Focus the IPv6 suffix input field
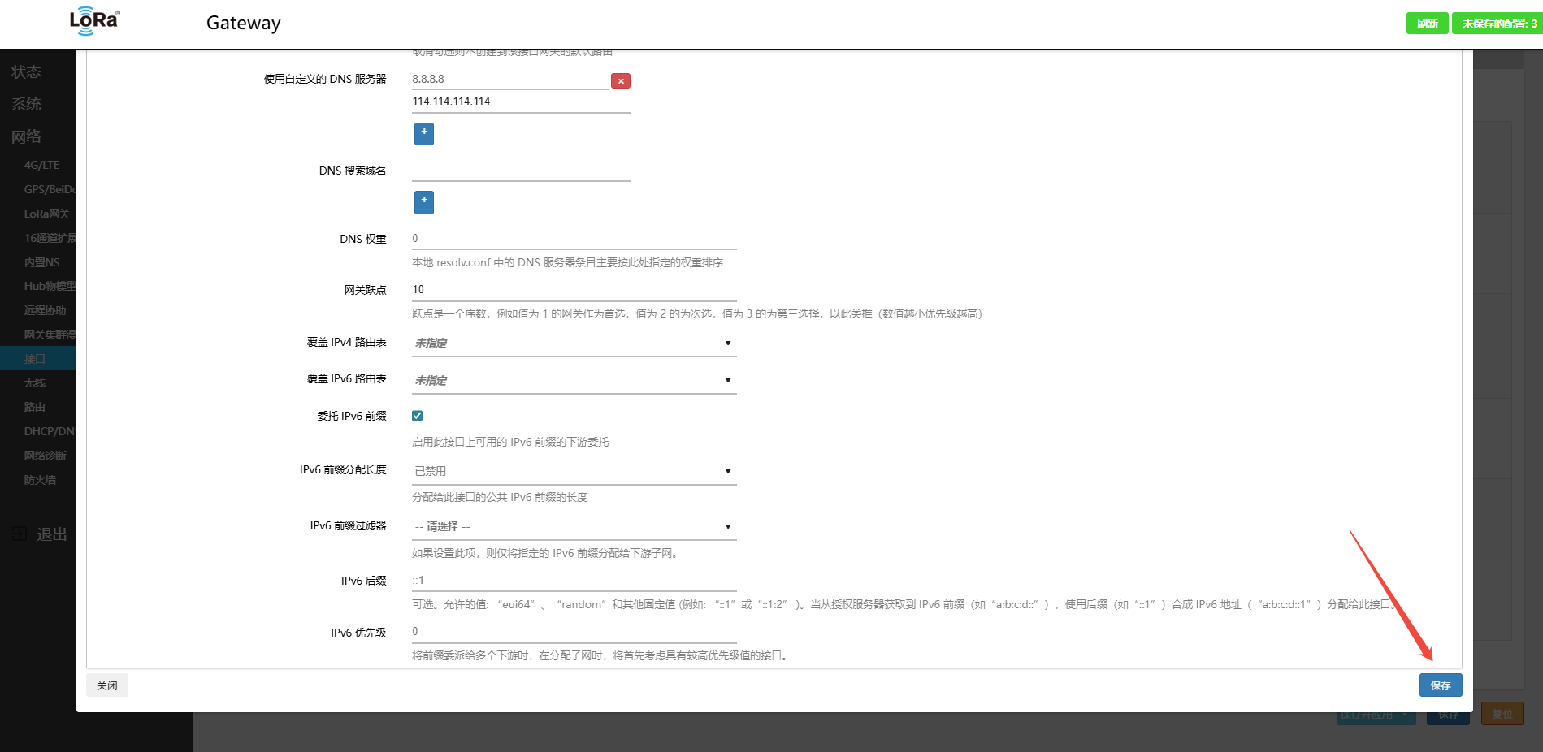Screen dimensions: 1543x752 coord(573,580)
